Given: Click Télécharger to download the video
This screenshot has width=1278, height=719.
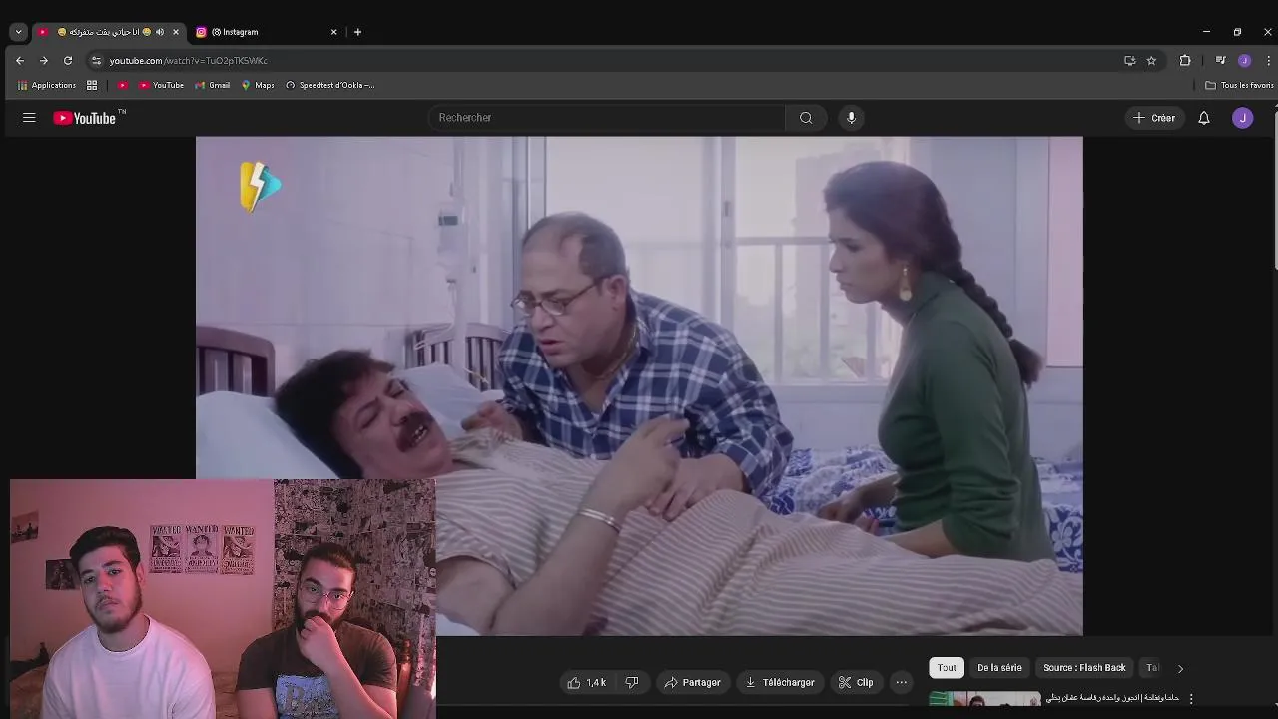Looking at the screenshot, I should (x=780, y=683).
